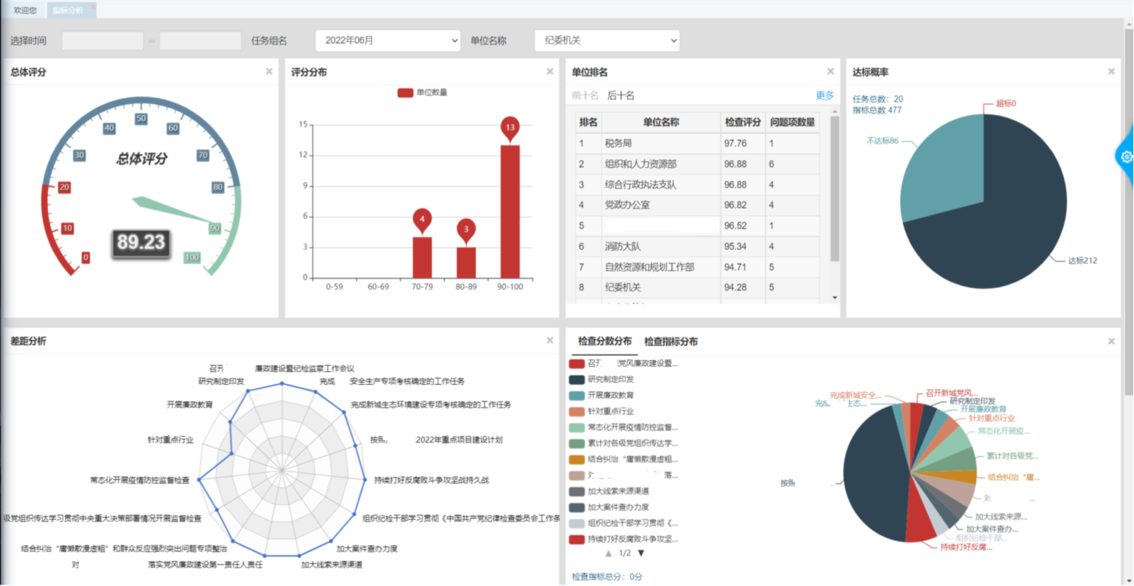
Task: Select the 自然资源和规划工作部 row
Action: [x=698, y=267]
